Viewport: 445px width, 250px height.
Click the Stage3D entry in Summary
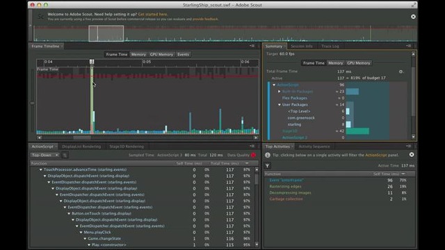pyautogui.click(x=289, y=131)
